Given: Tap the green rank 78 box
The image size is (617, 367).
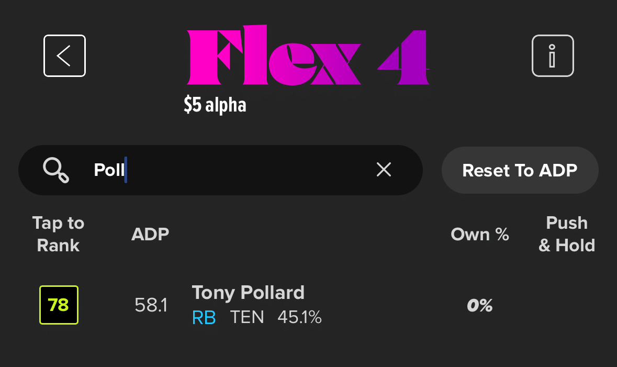Looking at the screenshot, I should [x=59, y=305].
